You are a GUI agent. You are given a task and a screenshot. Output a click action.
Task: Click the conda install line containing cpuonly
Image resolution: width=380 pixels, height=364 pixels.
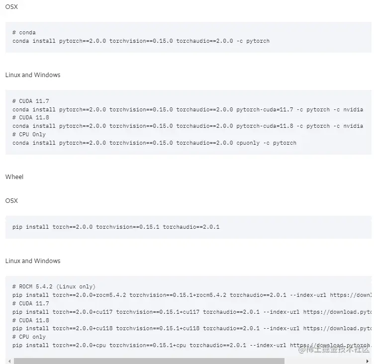coord(154,143)
